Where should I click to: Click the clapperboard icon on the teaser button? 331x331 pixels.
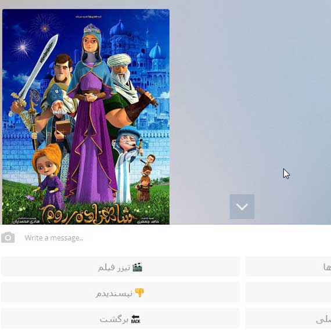coord(137,267)
